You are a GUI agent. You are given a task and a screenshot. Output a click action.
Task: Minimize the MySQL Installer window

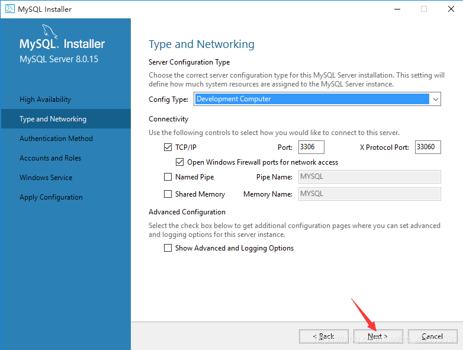397,9
